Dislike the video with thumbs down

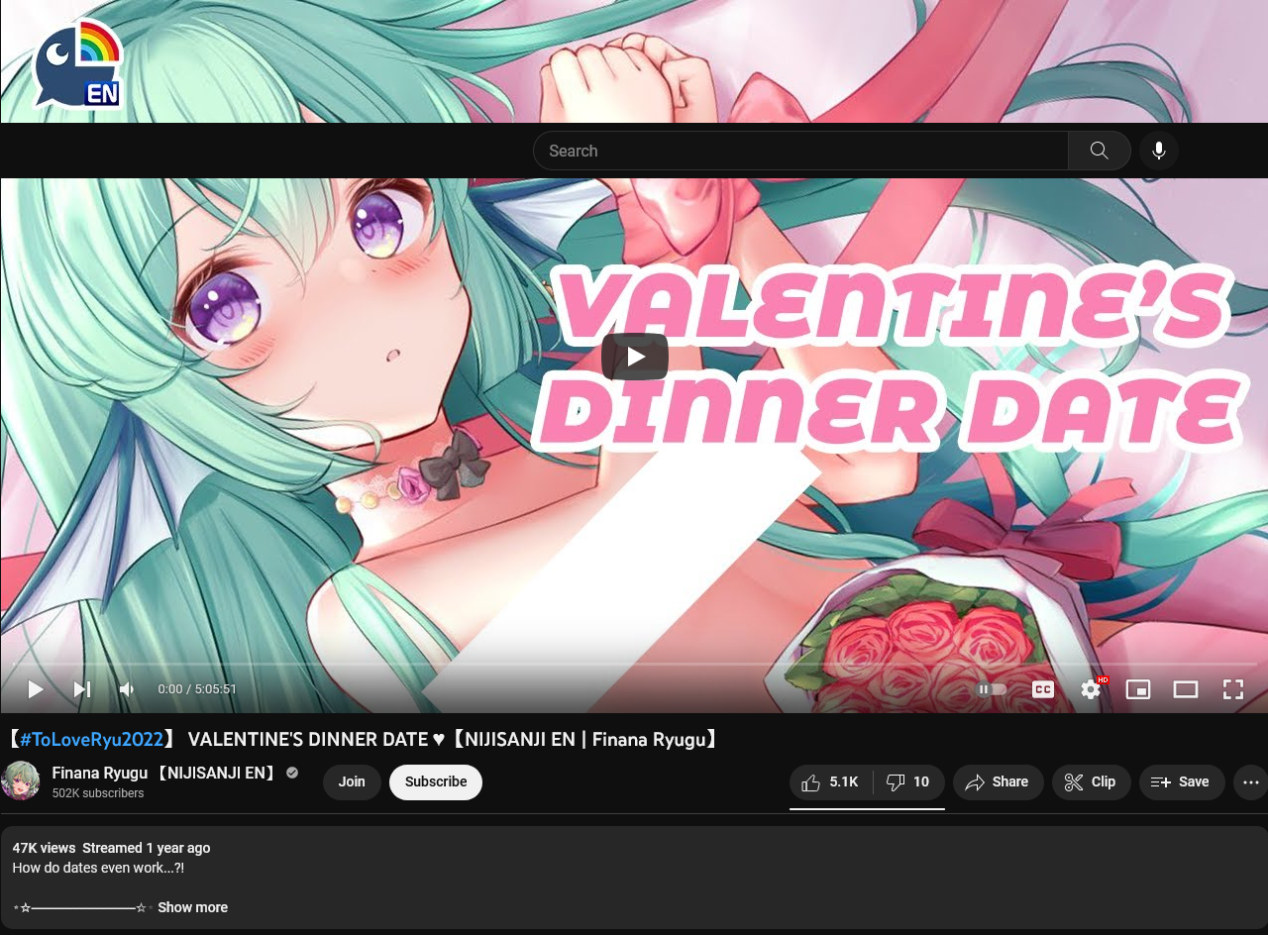pos(908,782)
